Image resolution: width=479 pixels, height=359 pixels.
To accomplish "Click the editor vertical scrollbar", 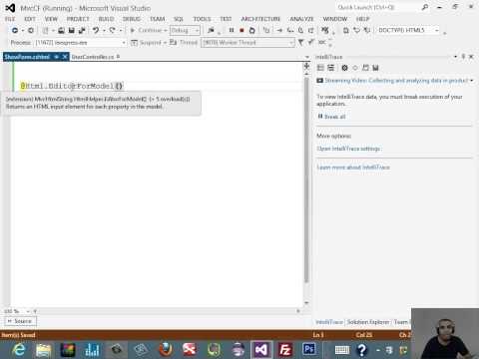I will 306,179.
